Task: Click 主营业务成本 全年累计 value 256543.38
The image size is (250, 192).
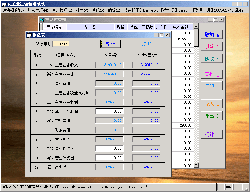Action: (x=146, y=74)
